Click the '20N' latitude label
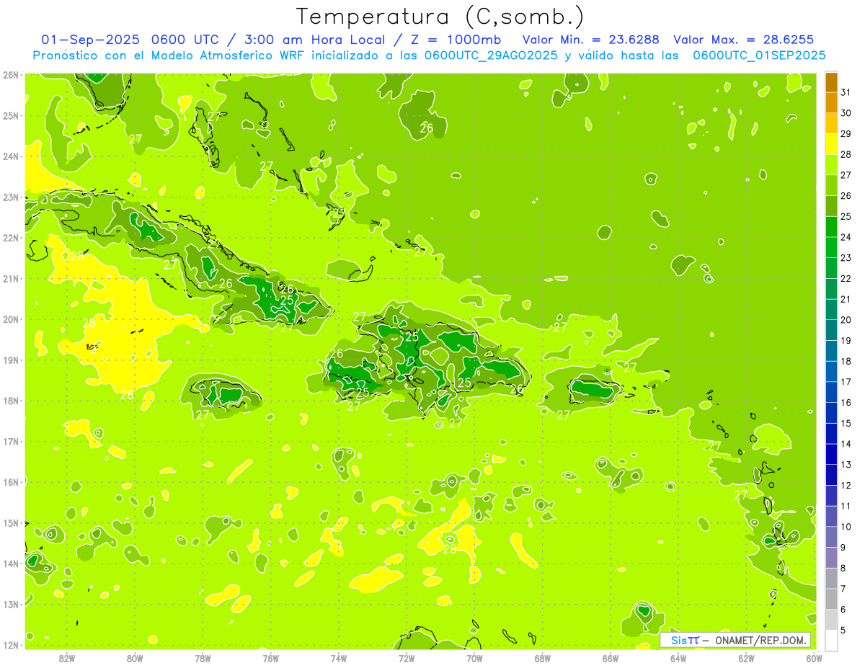This screenshot has width=865, height=668. (x=10, y=319)
